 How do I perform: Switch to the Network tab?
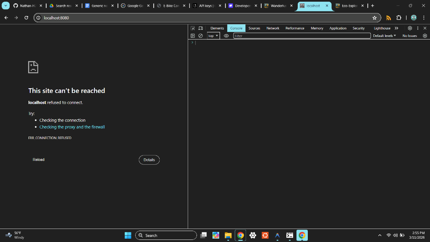point(273,28)
